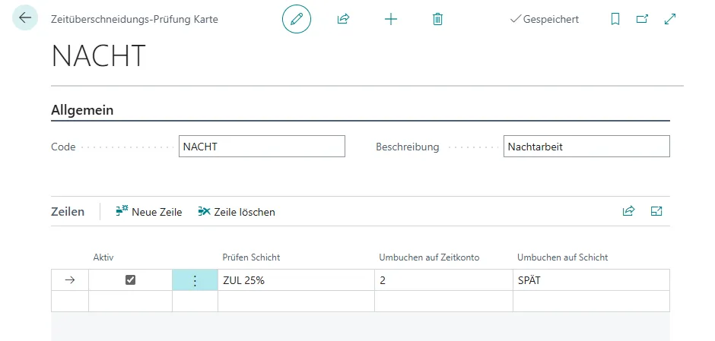Sort by Prüfen Schicht column header
The width and height of the screenshot is (715, 341).
point(251,257)
